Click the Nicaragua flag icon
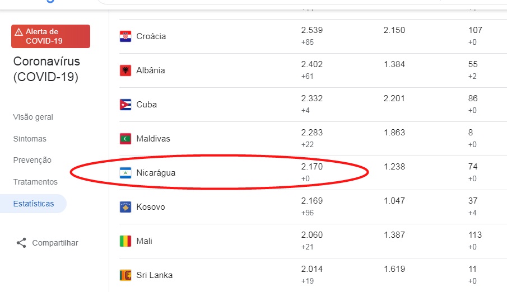The image size is (507, 292). tap(125, 173)
